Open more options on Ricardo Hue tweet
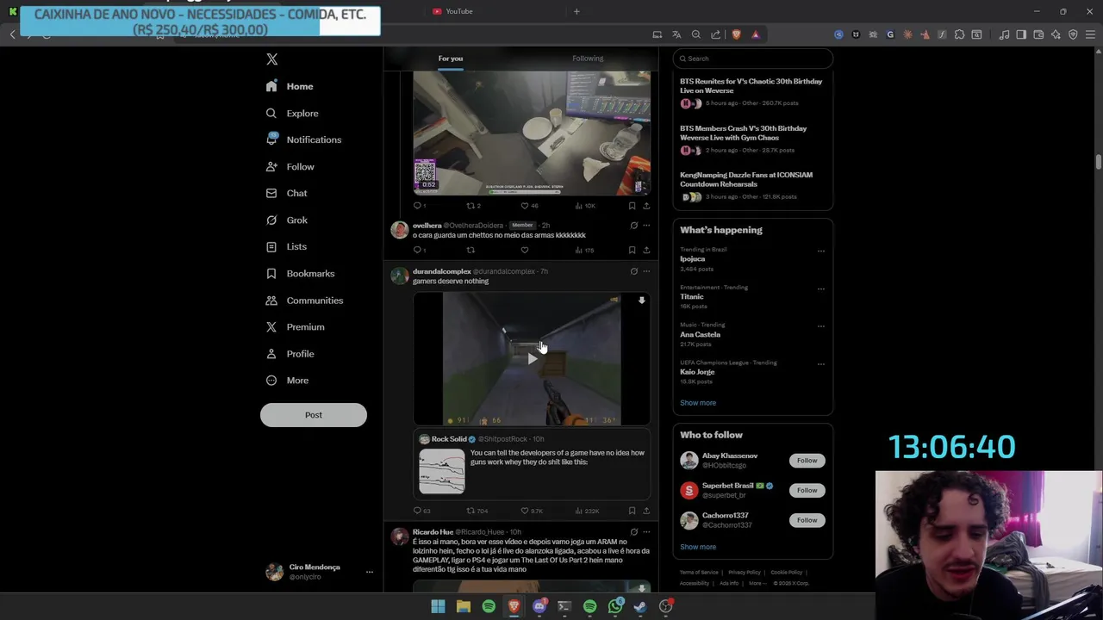Viewport: 1103px width, 620px height. [x=646, y=532]
